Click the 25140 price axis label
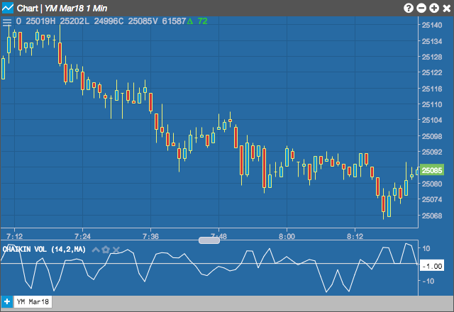Viewport: 454px width, 312px height. pos(432,26)
